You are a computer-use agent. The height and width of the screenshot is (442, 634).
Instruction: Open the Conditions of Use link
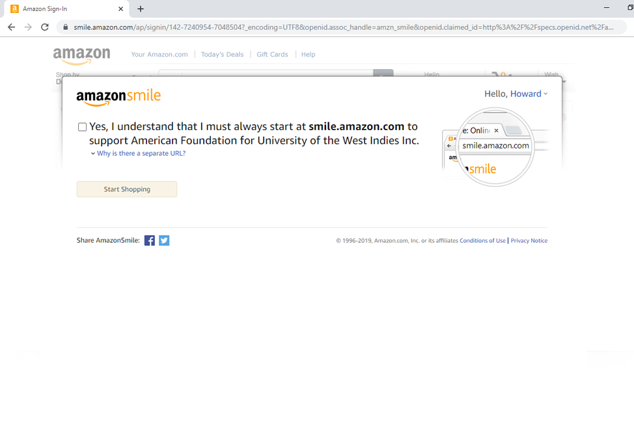482,241
